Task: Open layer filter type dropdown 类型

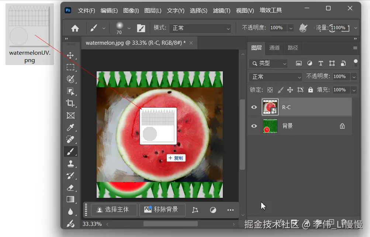Action: pos(268,63)
